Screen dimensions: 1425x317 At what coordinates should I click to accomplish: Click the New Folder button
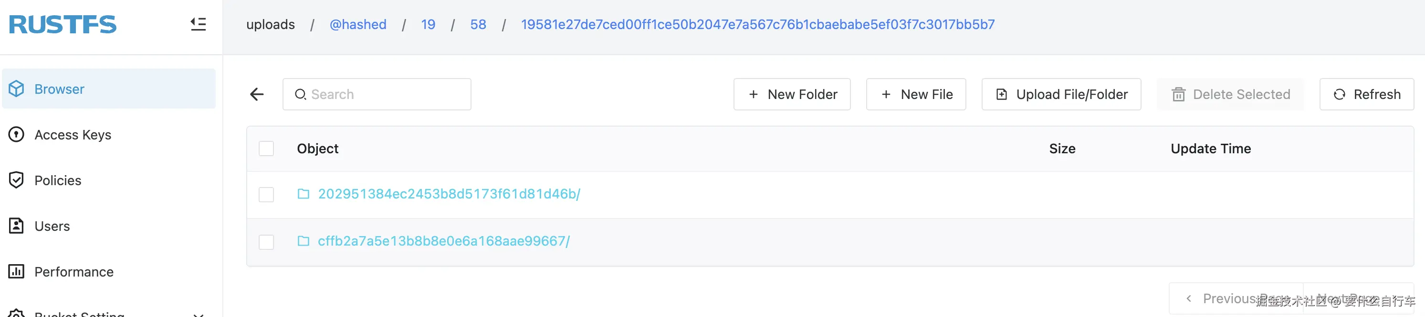click(x=792, y=94)
